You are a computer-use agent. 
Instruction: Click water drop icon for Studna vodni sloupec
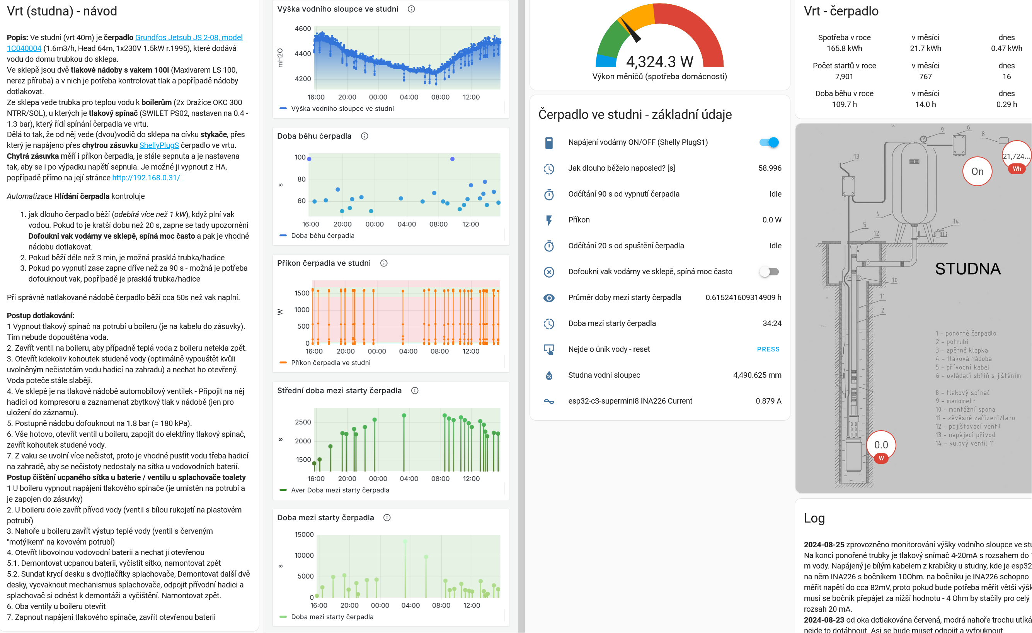[x=548, y=375]
